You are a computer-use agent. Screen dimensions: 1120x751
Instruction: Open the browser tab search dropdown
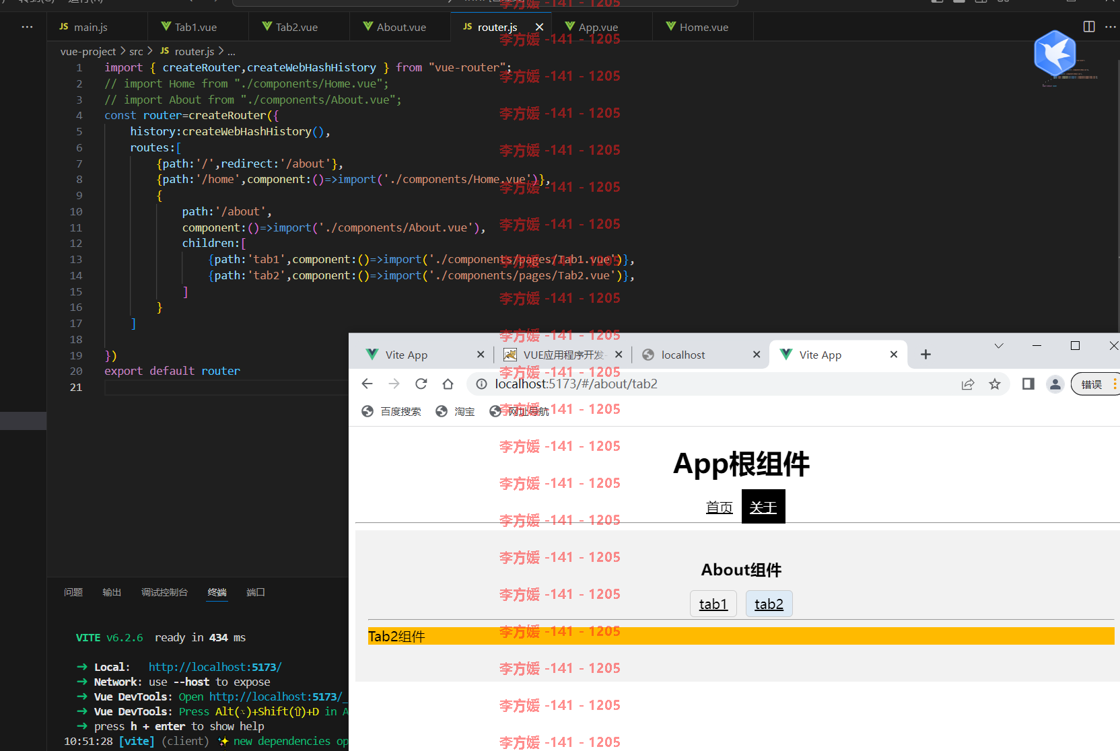coord(999,346)
